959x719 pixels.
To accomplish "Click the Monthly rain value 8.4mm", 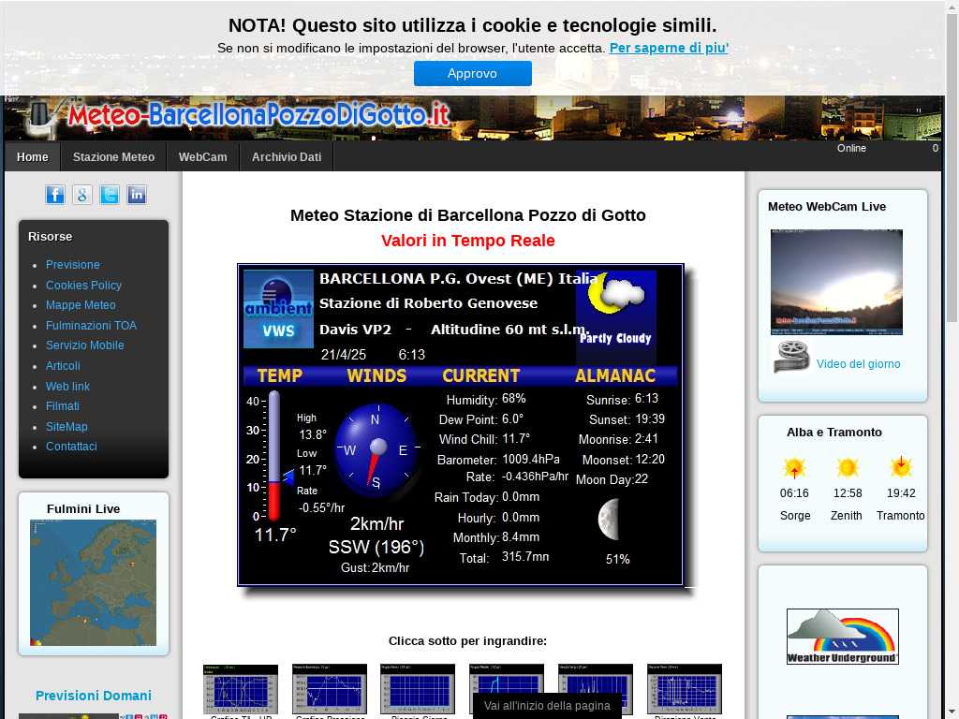I will (x=521, y=536).
